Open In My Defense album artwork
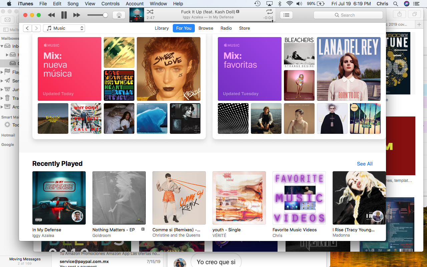Viewport: 427px width, 267px height. coord(59,198)
